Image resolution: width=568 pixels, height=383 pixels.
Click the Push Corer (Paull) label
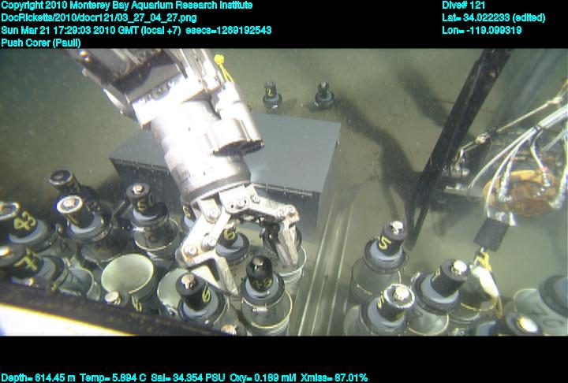tap(41, 43)
